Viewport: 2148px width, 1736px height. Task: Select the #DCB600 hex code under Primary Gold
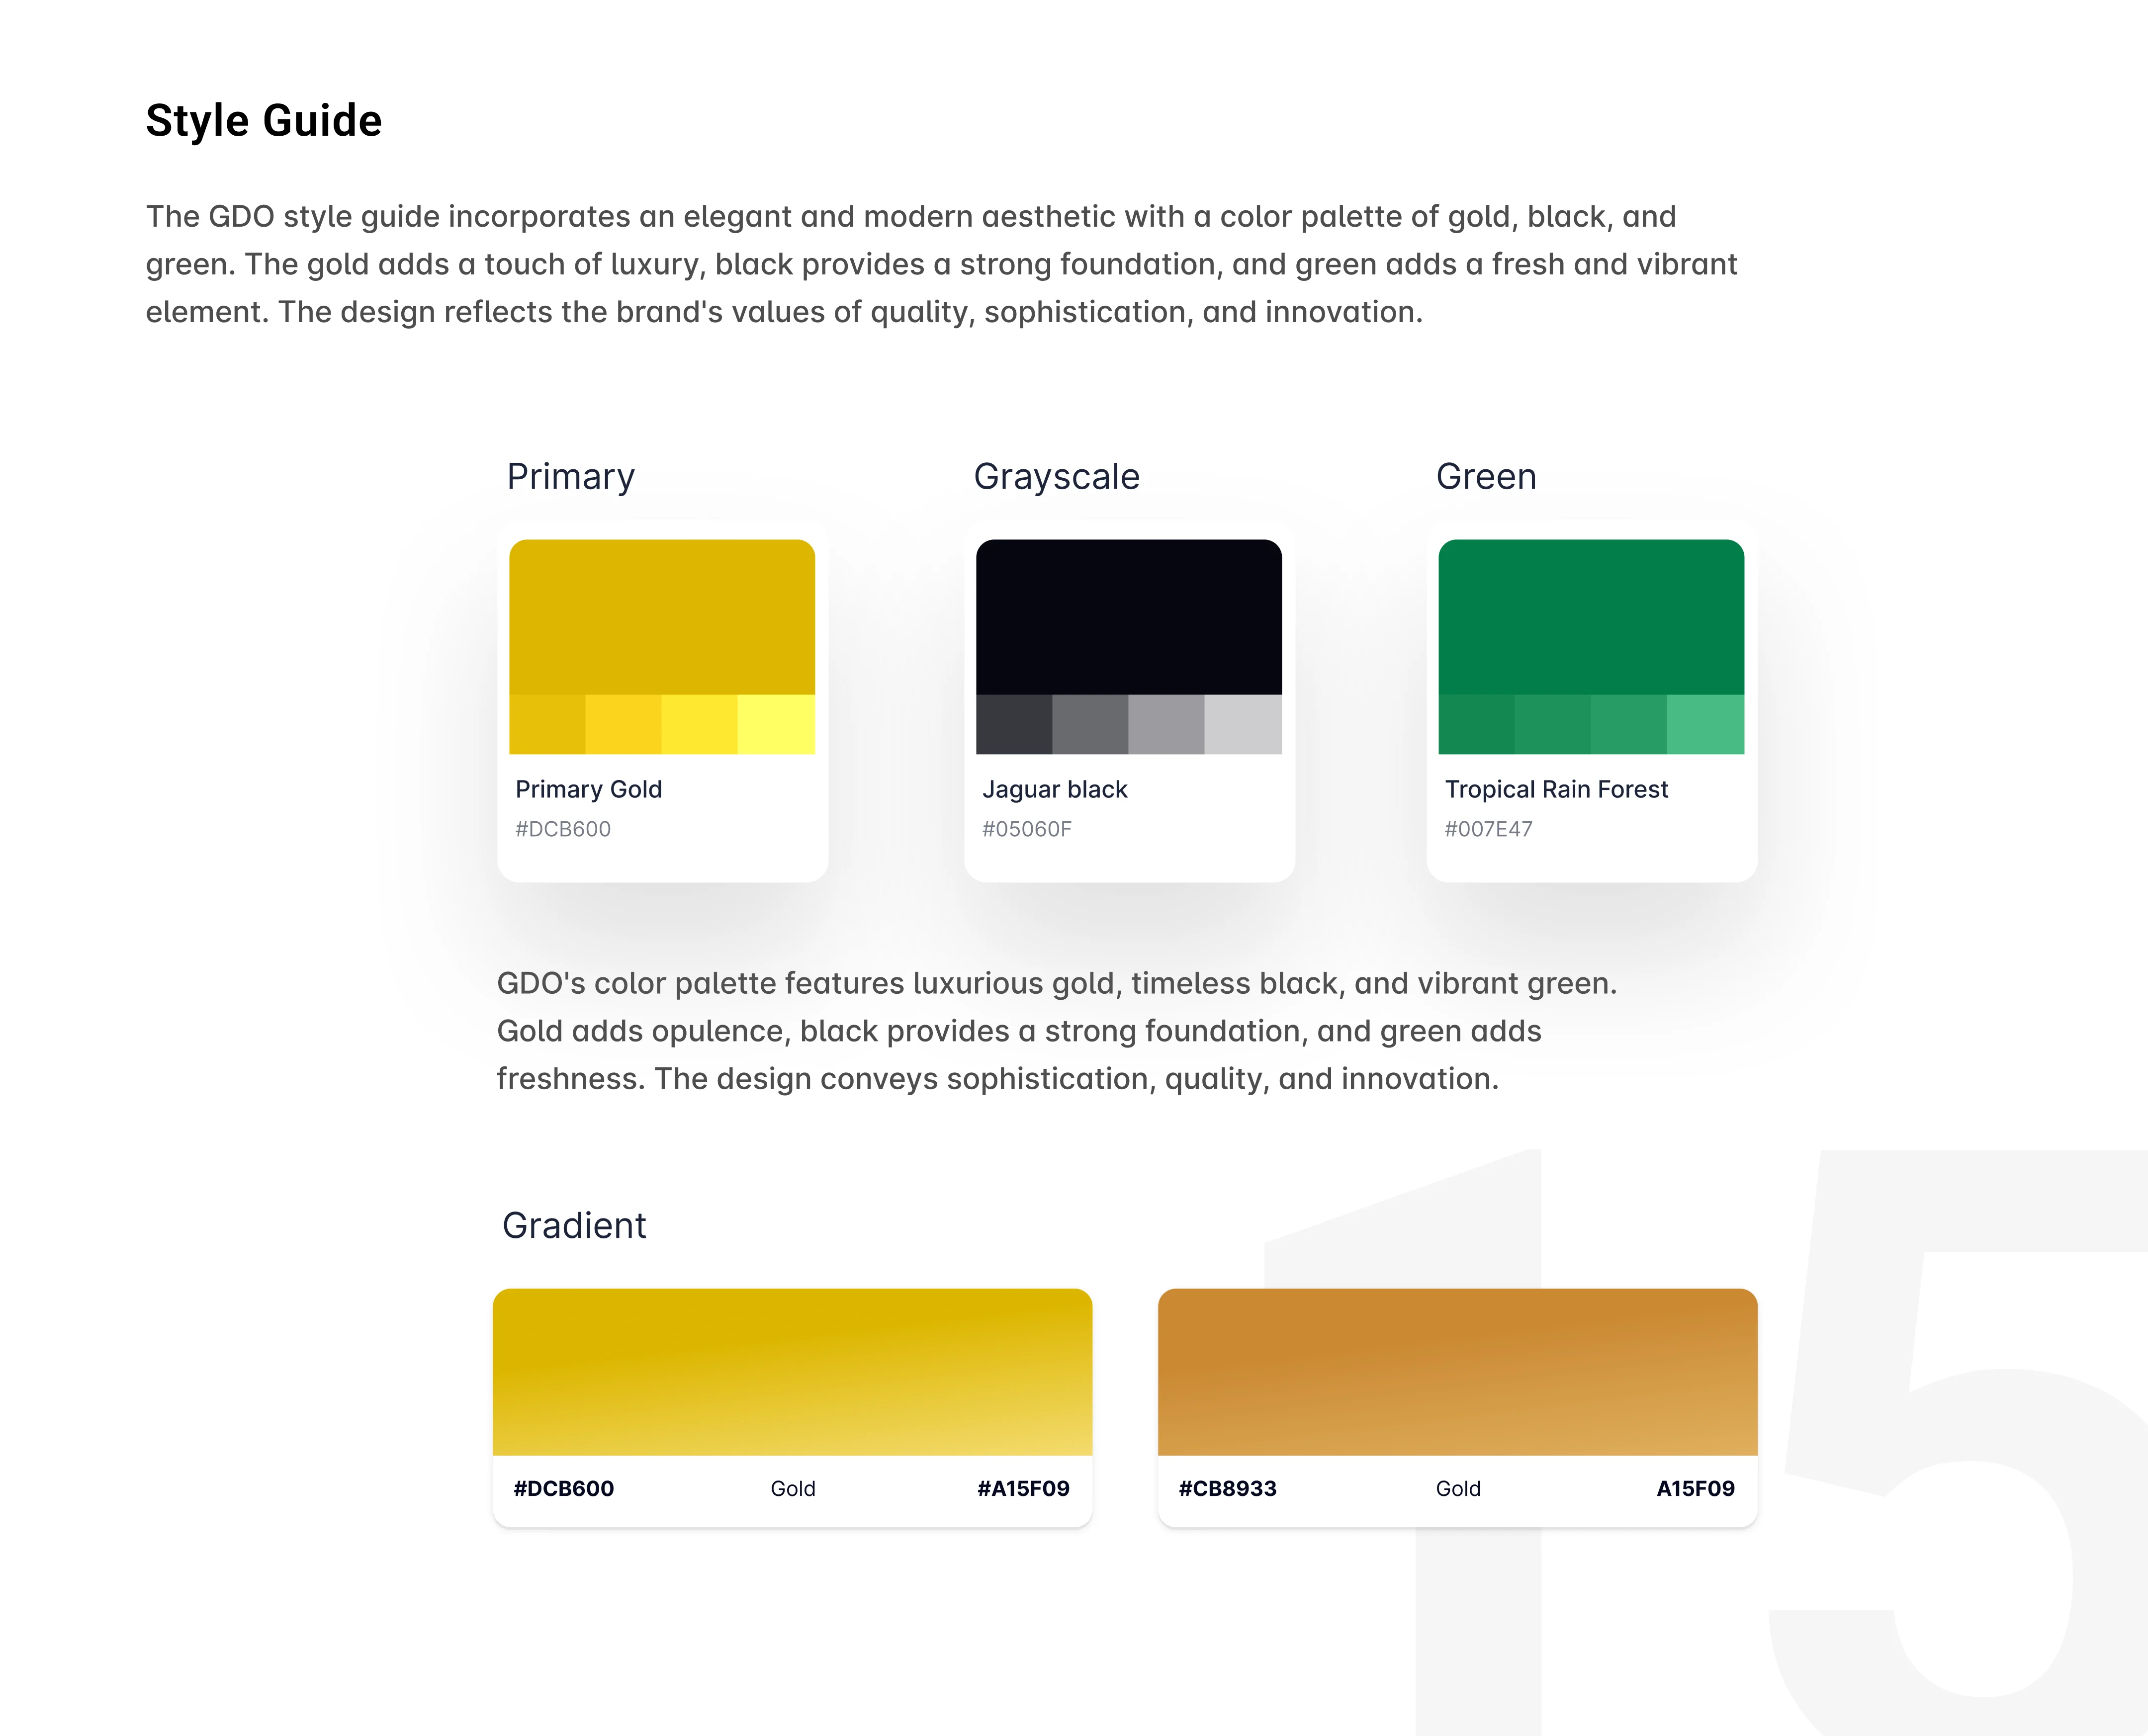coord(563,829)
